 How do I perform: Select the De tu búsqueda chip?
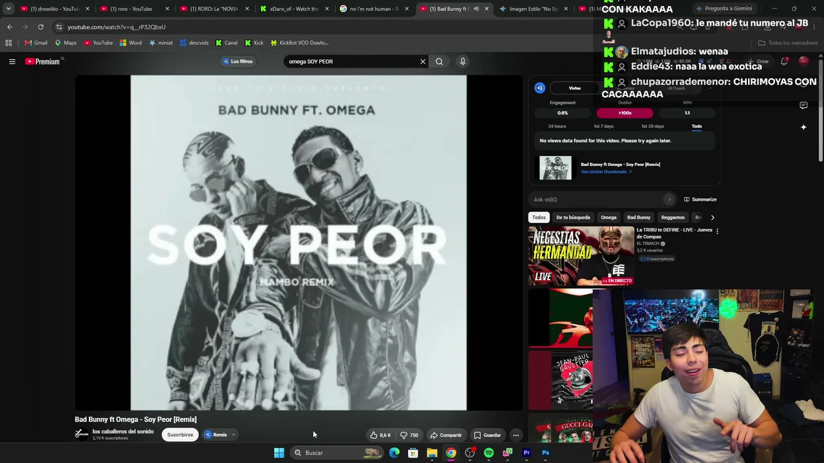573,217
